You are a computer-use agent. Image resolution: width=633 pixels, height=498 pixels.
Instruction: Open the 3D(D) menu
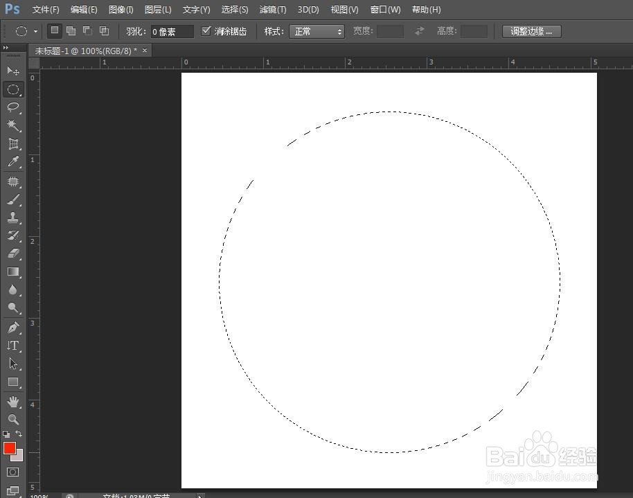click(308, 9)
